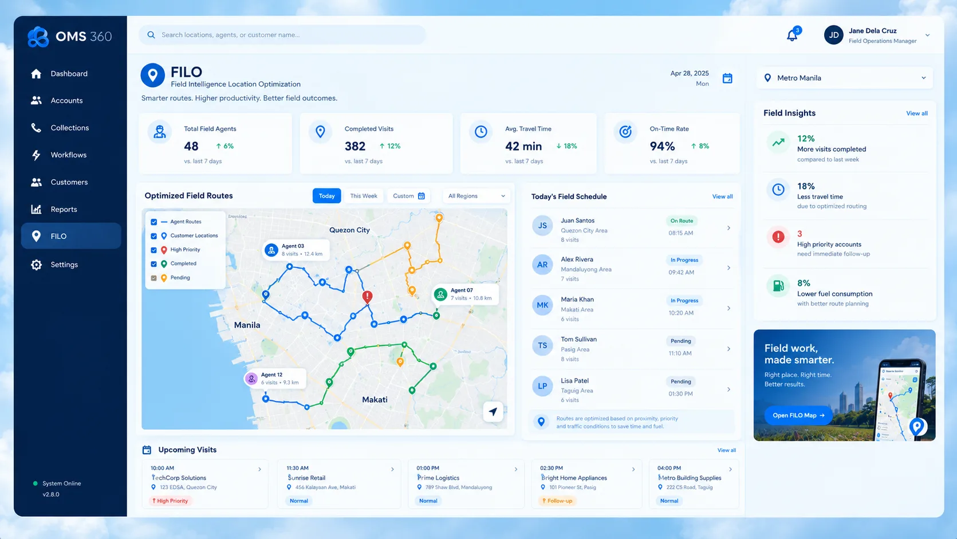Click the large FILO location pin icon
Viewport: 957px width, 539px height.
152,75
